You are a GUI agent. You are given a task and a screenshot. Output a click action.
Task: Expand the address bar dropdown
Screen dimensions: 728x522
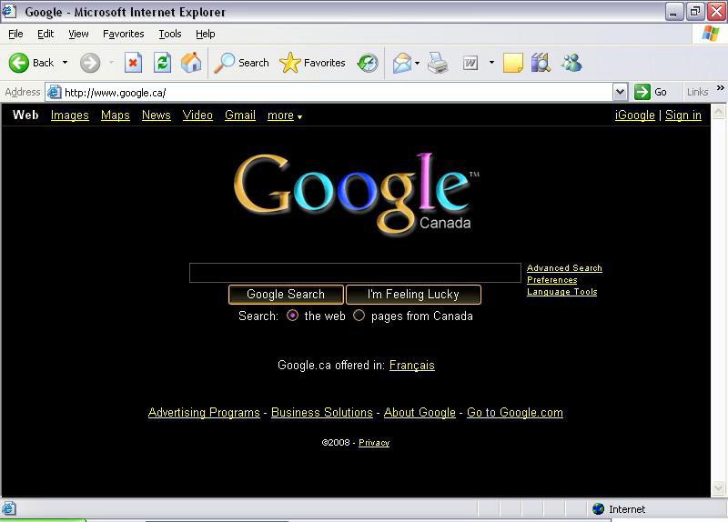click(620, 92)
